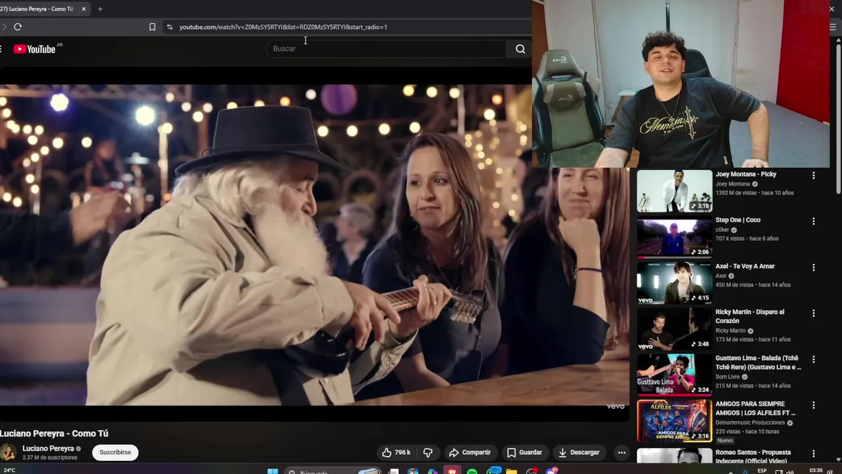Open the Joey Montana - Picky title link
The image size is (842, 474).
[746, 174]
